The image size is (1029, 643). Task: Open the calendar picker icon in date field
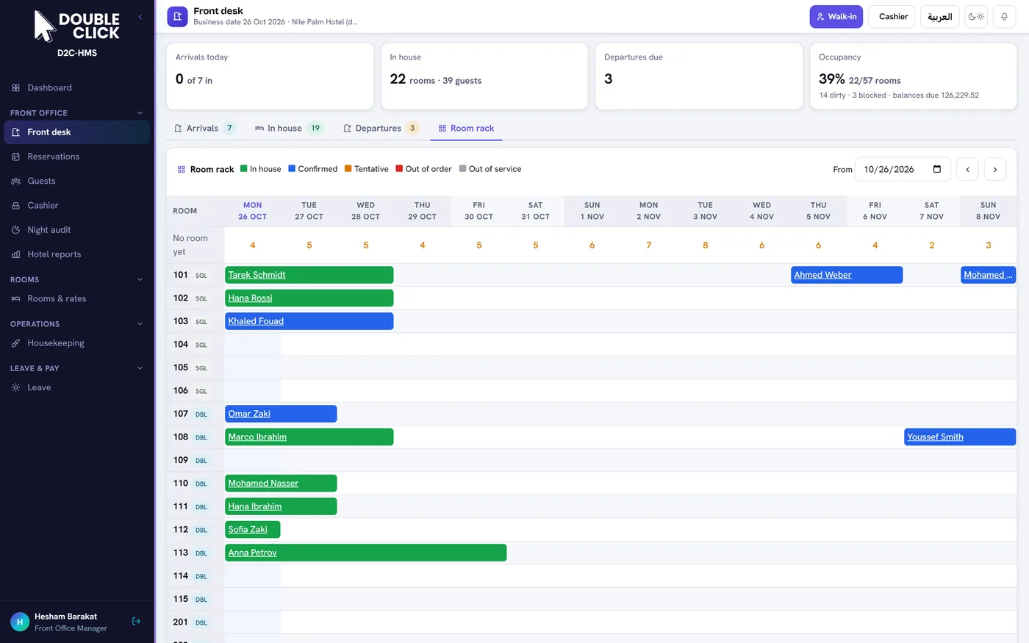click(x=937, y=169)
